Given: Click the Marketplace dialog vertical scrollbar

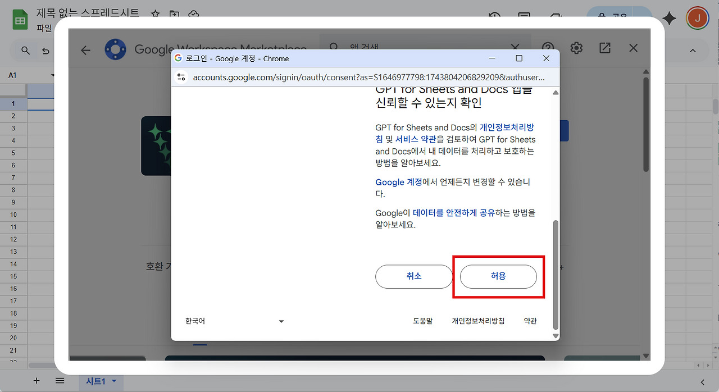Looking at the screenshot, I should pyautogui.click(x=646, y=124).
